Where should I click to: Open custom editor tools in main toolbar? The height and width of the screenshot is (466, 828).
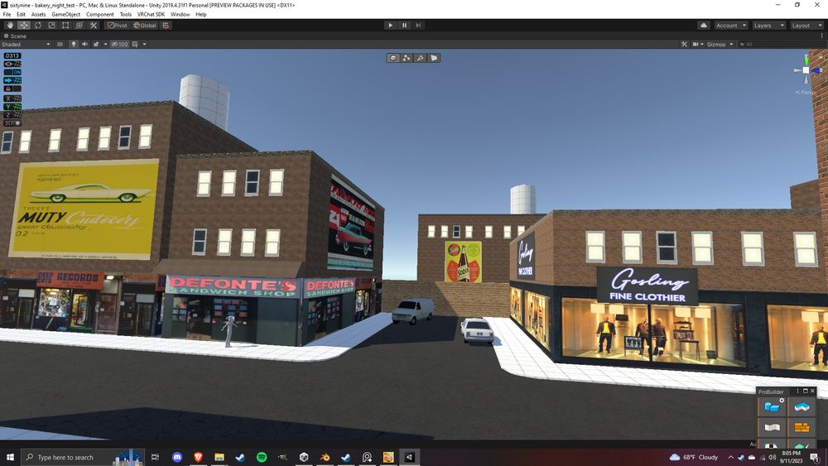point(94,26)
